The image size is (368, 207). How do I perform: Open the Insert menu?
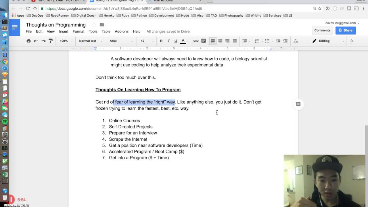pyautogui.click(x=64, y=31)
